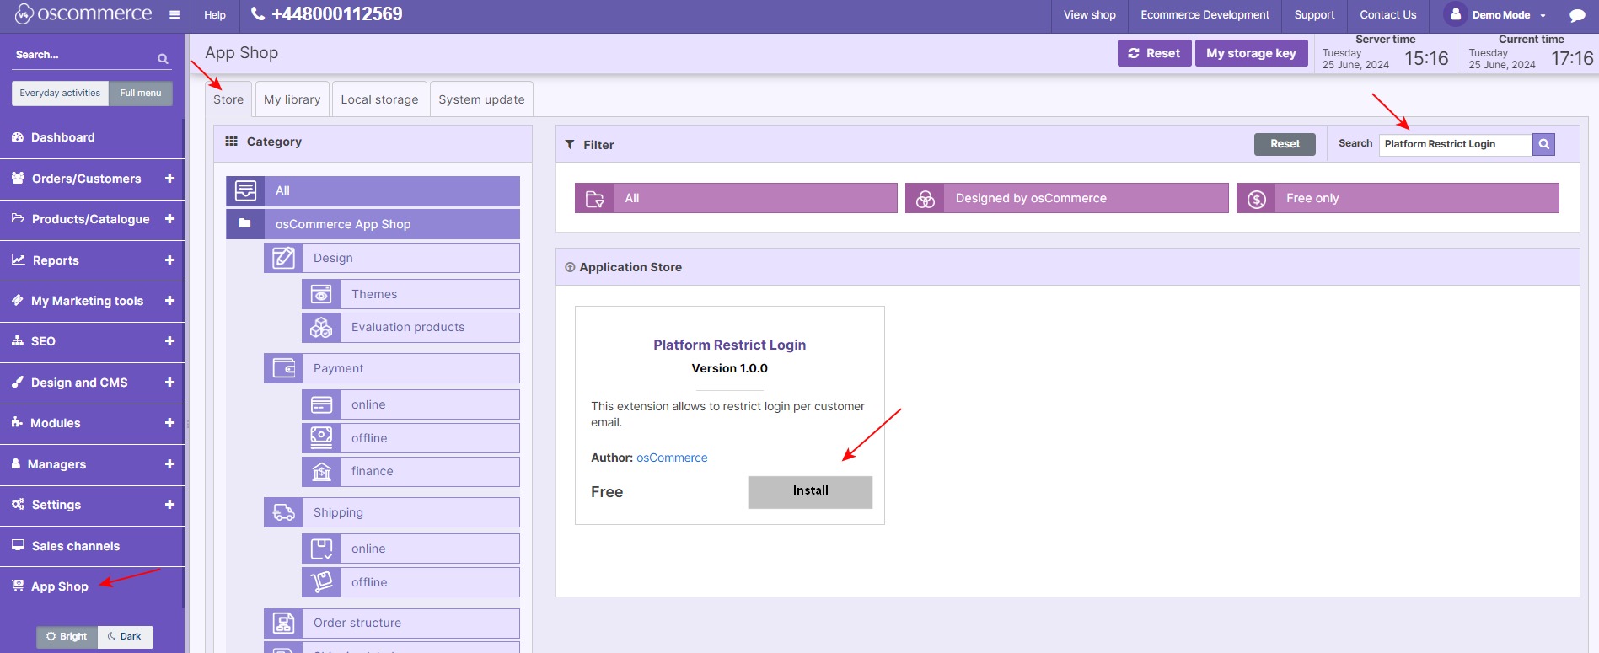
Task: Click the purple Reset button in header
Action: click(x=1154, y=53)
